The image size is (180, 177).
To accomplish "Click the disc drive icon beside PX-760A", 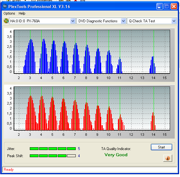I will click(x=6, y=21).
